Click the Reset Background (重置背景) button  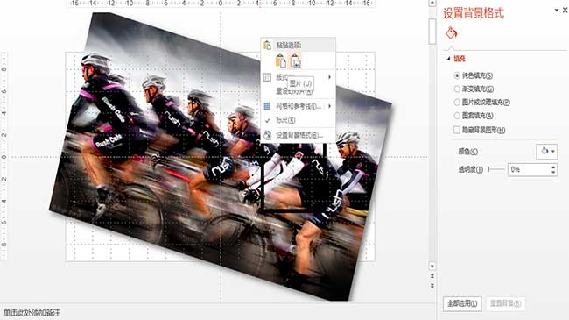(505, 303)
